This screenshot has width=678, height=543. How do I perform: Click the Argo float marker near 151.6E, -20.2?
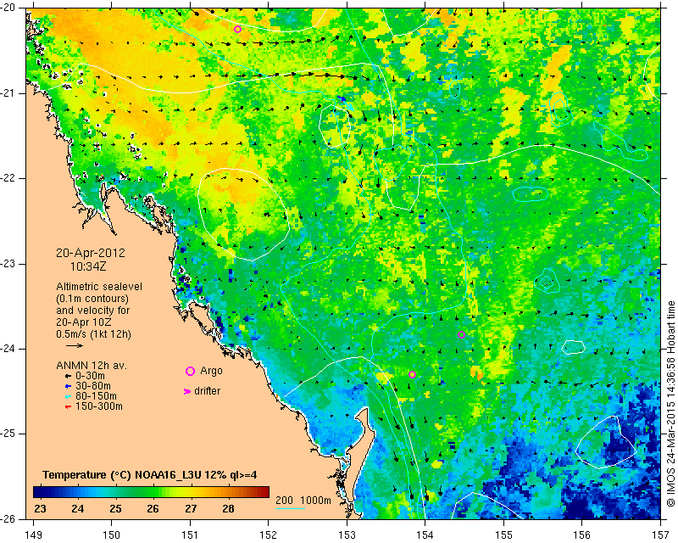(237, 30)
